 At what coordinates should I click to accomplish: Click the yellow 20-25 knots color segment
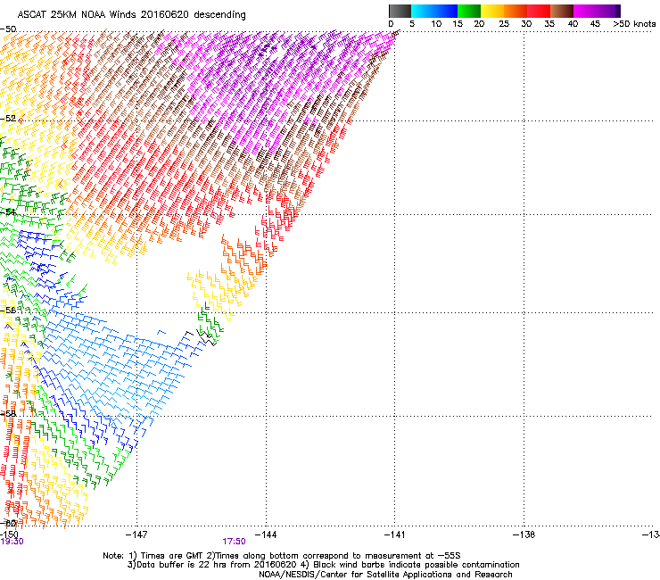pos(492,11)
